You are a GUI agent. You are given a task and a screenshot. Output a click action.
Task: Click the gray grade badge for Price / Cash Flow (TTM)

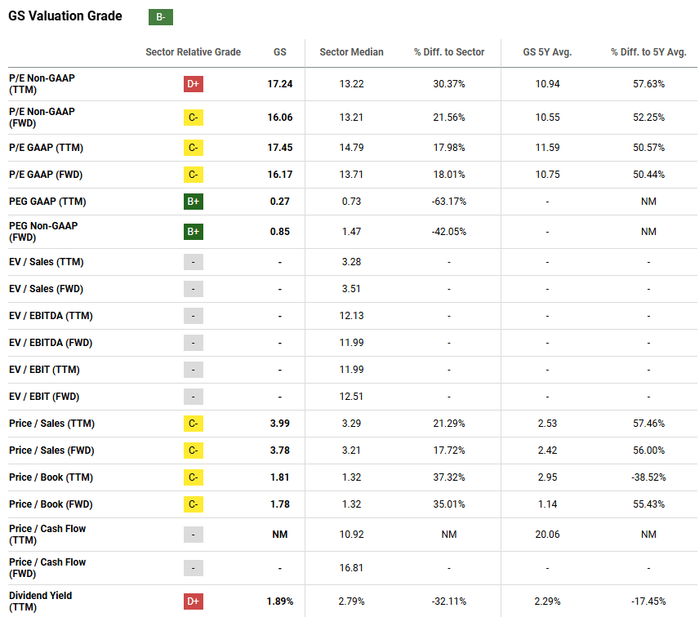[x=194, y=535]
